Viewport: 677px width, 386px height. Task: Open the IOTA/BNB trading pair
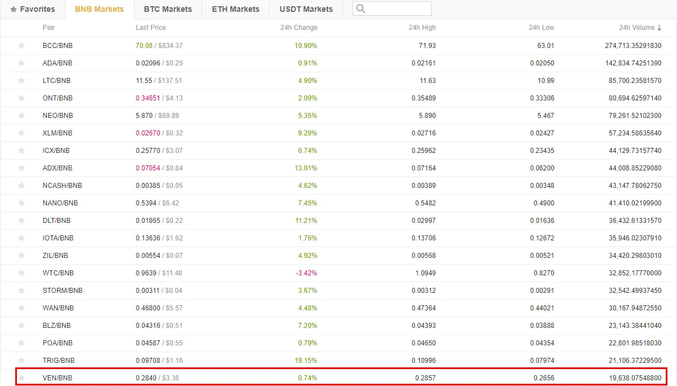[58, 238]
